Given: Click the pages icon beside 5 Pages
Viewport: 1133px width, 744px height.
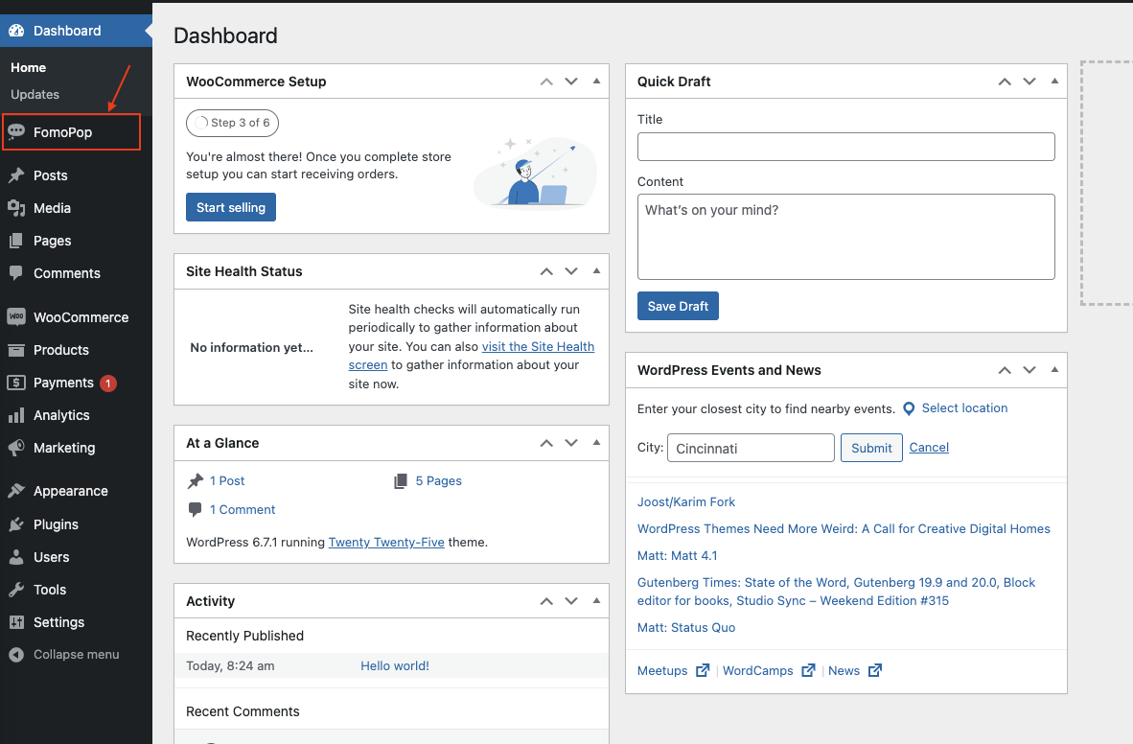Looking at the screenshot, I should click(401, 480).
